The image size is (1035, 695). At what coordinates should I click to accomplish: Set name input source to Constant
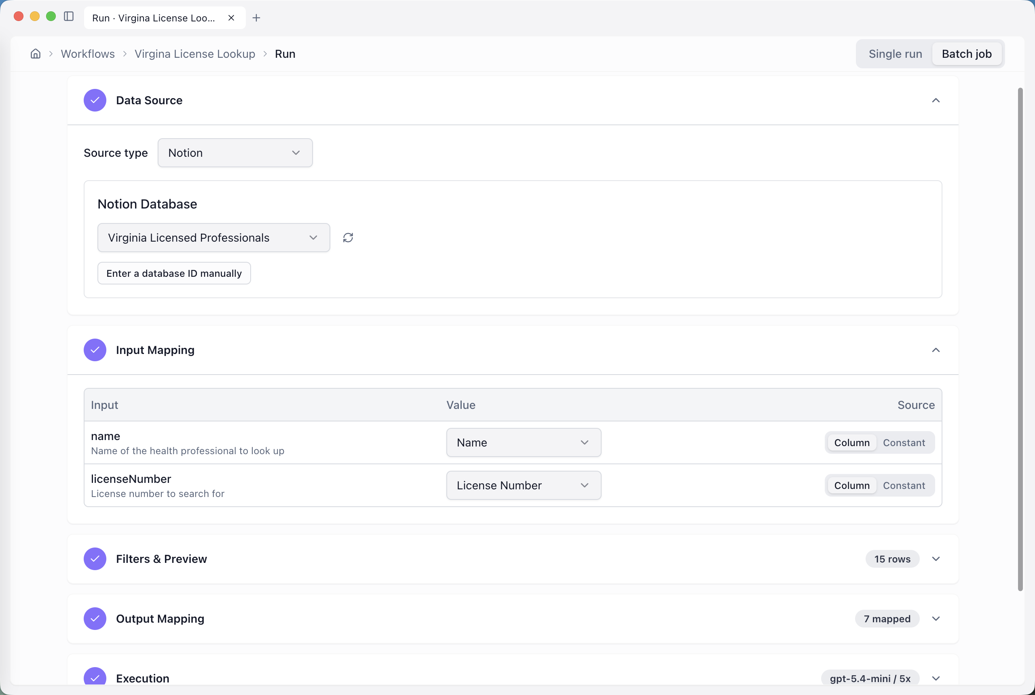(x=904, y=443)
